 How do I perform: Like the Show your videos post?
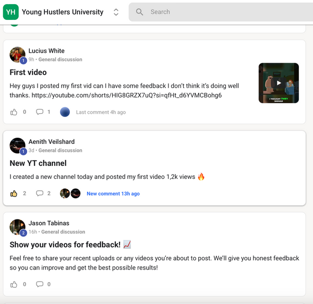tap(14, 284)
